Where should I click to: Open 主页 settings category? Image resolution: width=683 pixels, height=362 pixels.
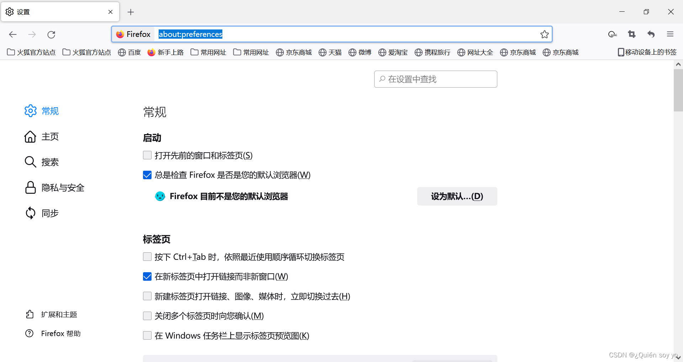42,137
